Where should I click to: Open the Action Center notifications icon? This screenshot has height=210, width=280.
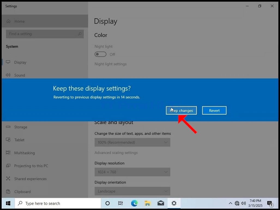click(x=270, y=203)
